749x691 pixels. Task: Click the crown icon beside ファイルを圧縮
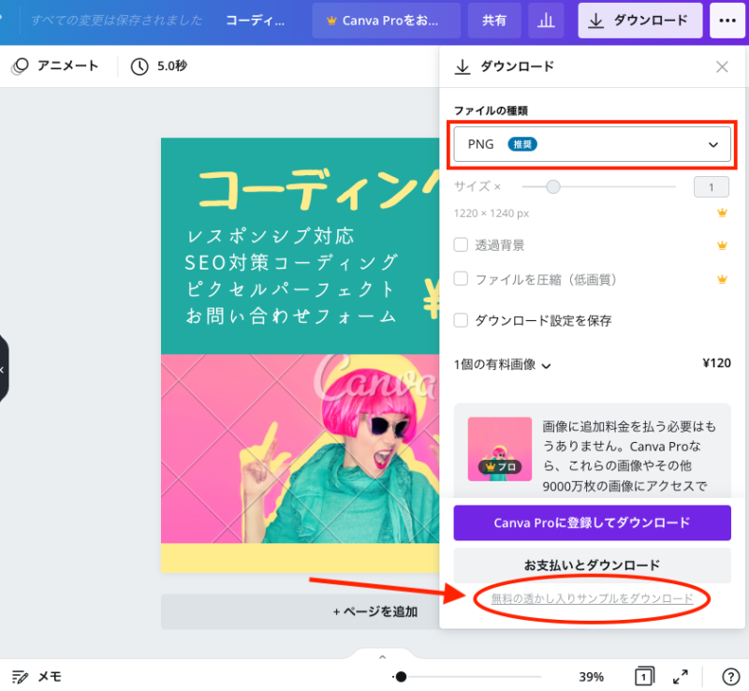coord(722,280)
